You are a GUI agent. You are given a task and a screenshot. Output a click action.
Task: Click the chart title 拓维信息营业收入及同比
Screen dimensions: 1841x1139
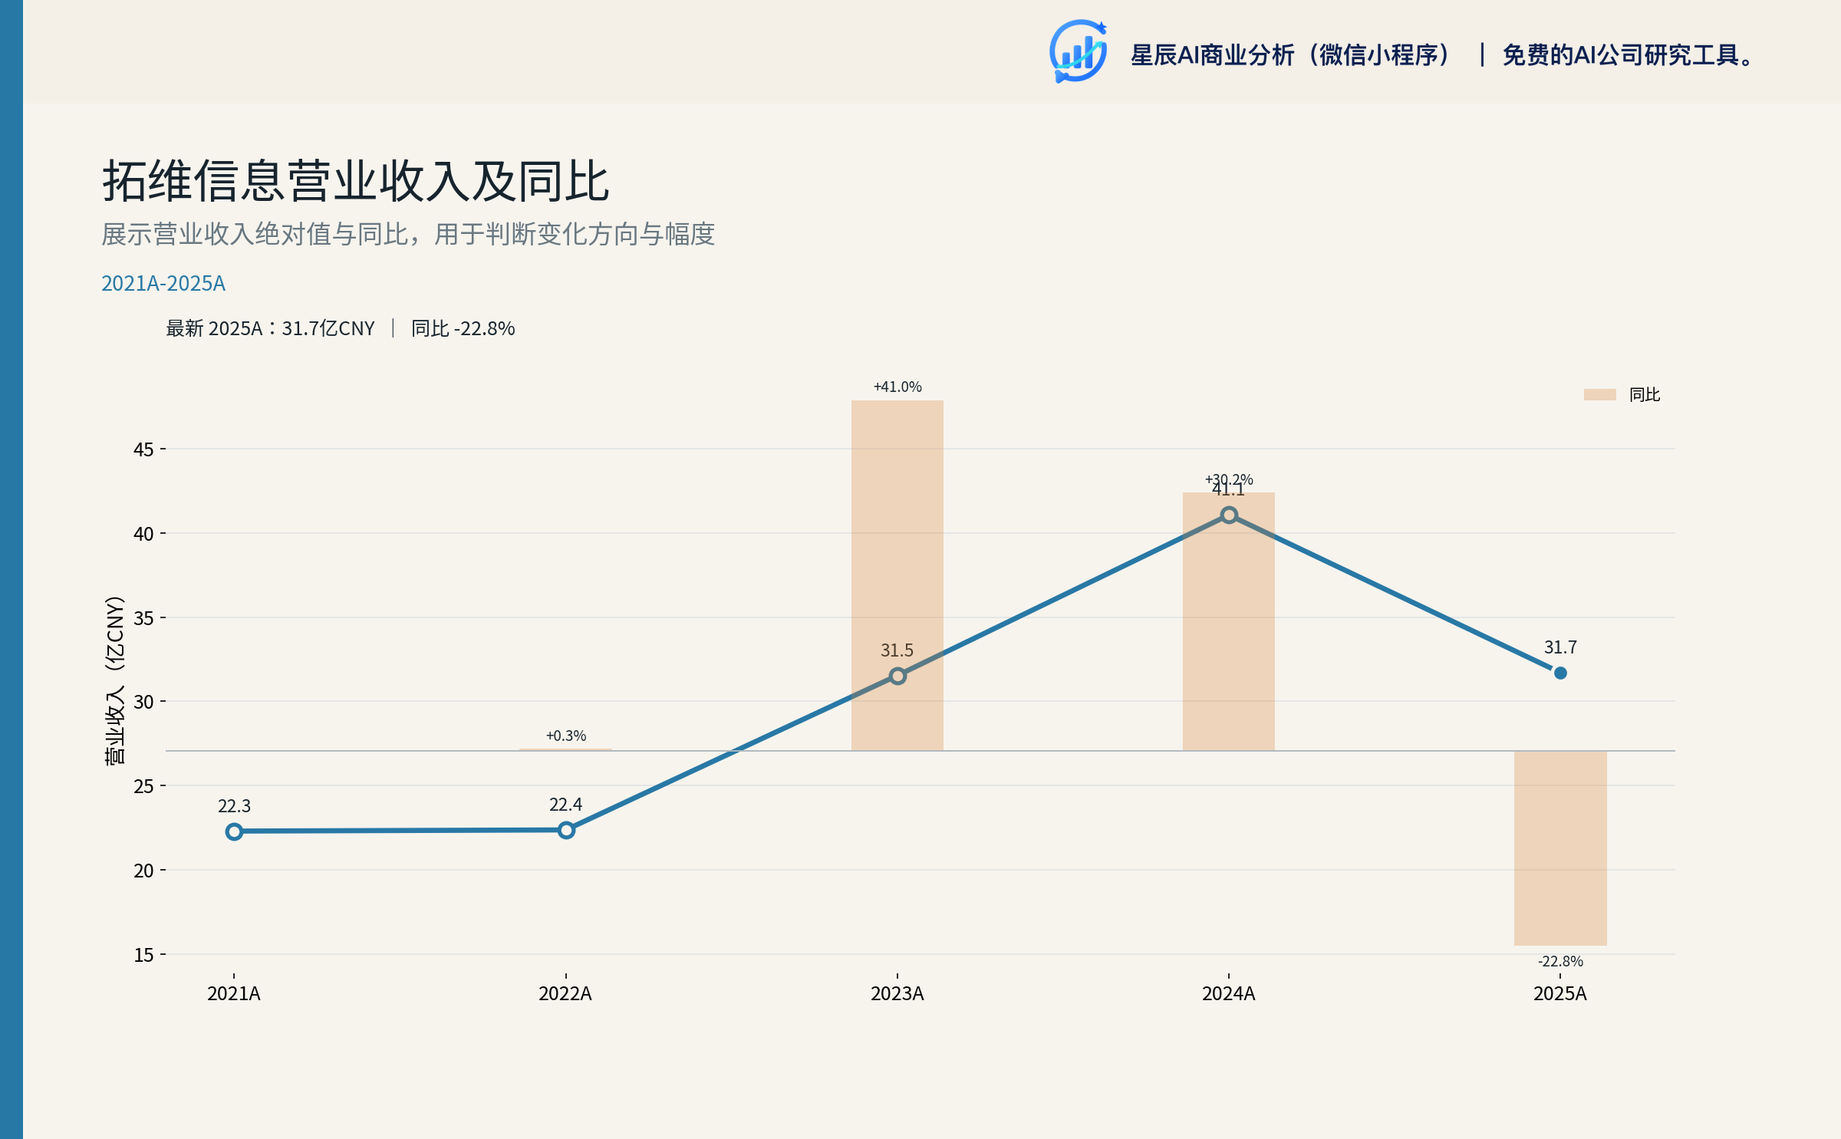356,182
